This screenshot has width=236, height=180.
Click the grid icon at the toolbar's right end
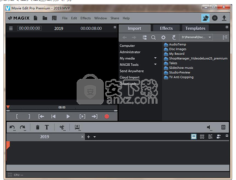[223, 127]
